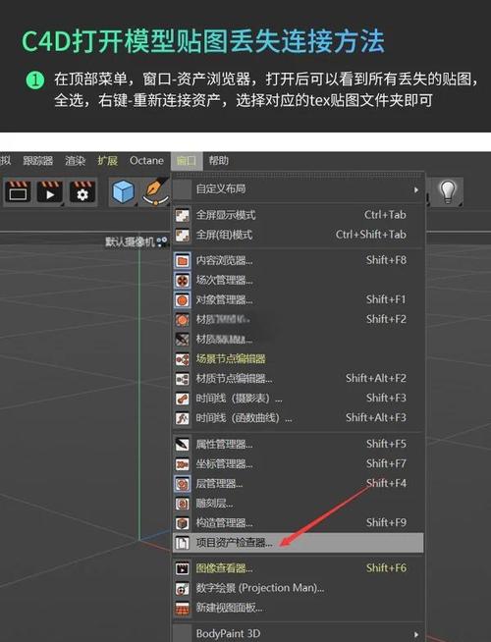Image resolution: width=491 pixels, height=642 pixels.
Task: Open 数字绘景 (Projection Man)... entry
Action: [x=298, y=588]
